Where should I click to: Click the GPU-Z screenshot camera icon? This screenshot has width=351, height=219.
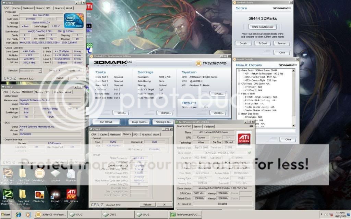pos(251,126)
